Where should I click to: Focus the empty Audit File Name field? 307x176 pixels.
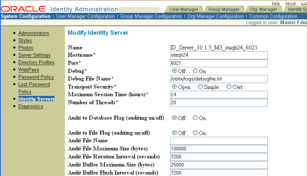[x=219, y=141]
